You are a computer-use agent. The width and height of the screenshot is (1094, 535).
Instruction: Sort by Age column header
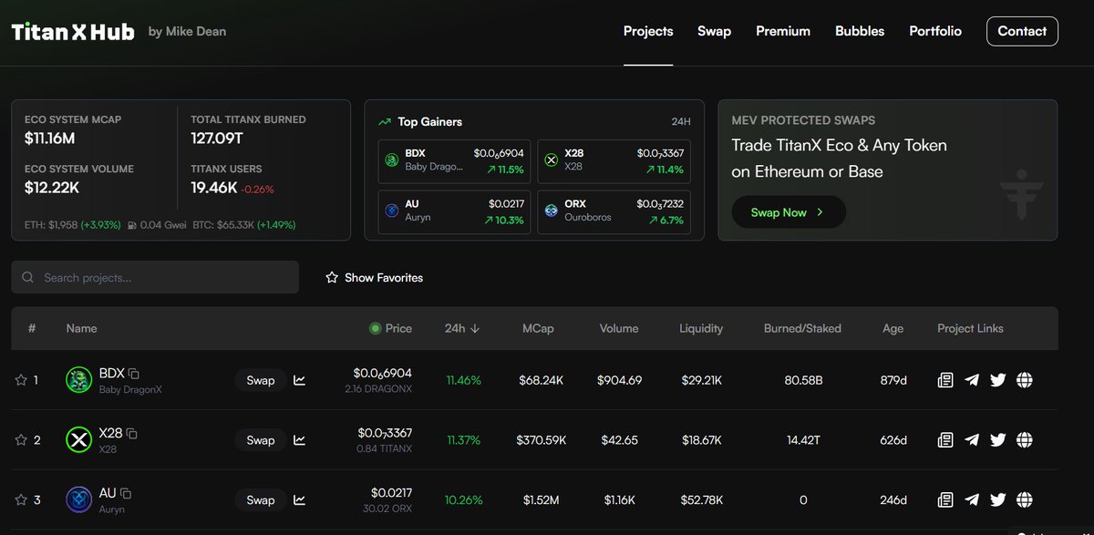[x=893, y=328]
